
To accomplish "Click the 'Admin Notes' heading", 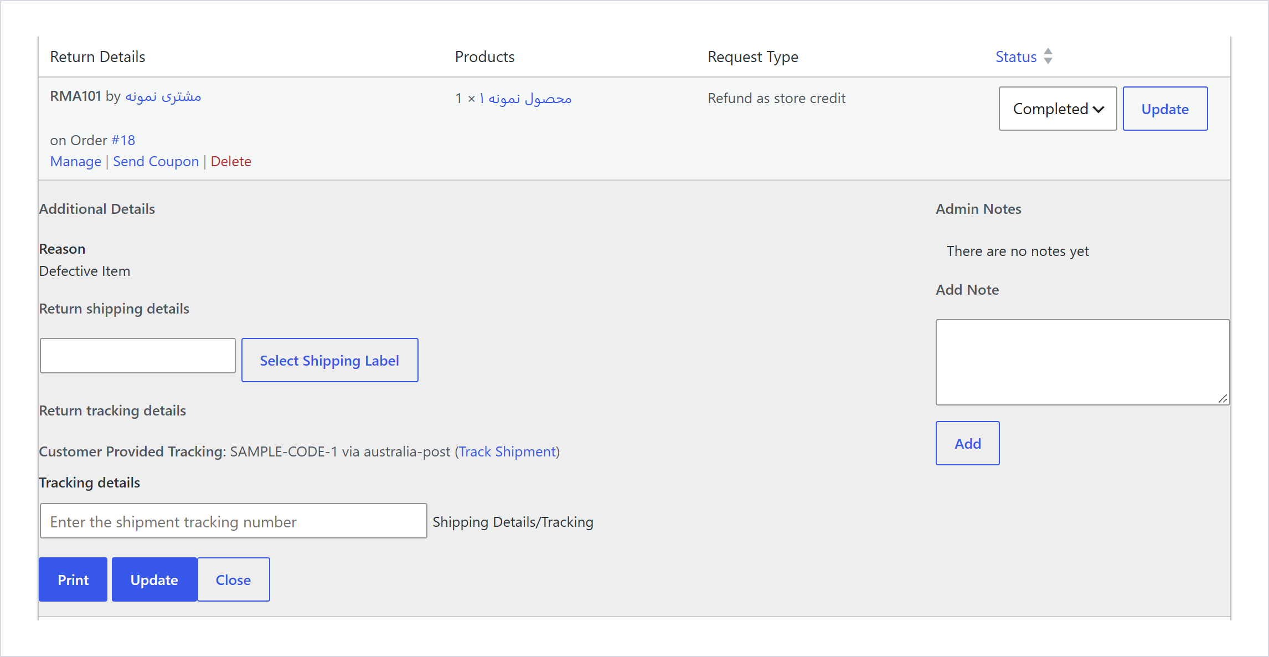I will pos(978,209).
